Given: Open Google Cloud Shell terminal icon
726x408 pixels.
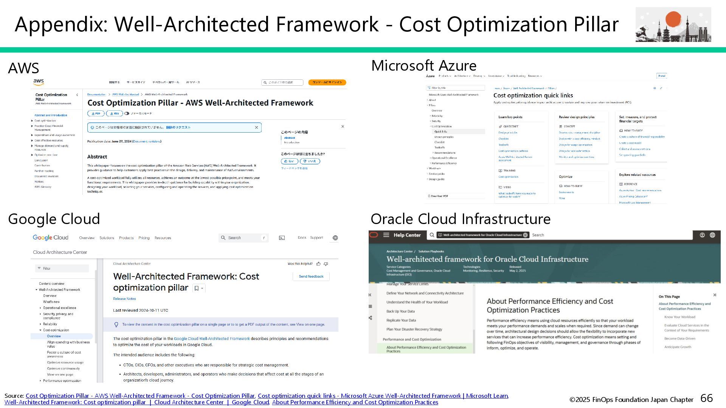Looking at the screenshot, I should (x=282, y=238).
